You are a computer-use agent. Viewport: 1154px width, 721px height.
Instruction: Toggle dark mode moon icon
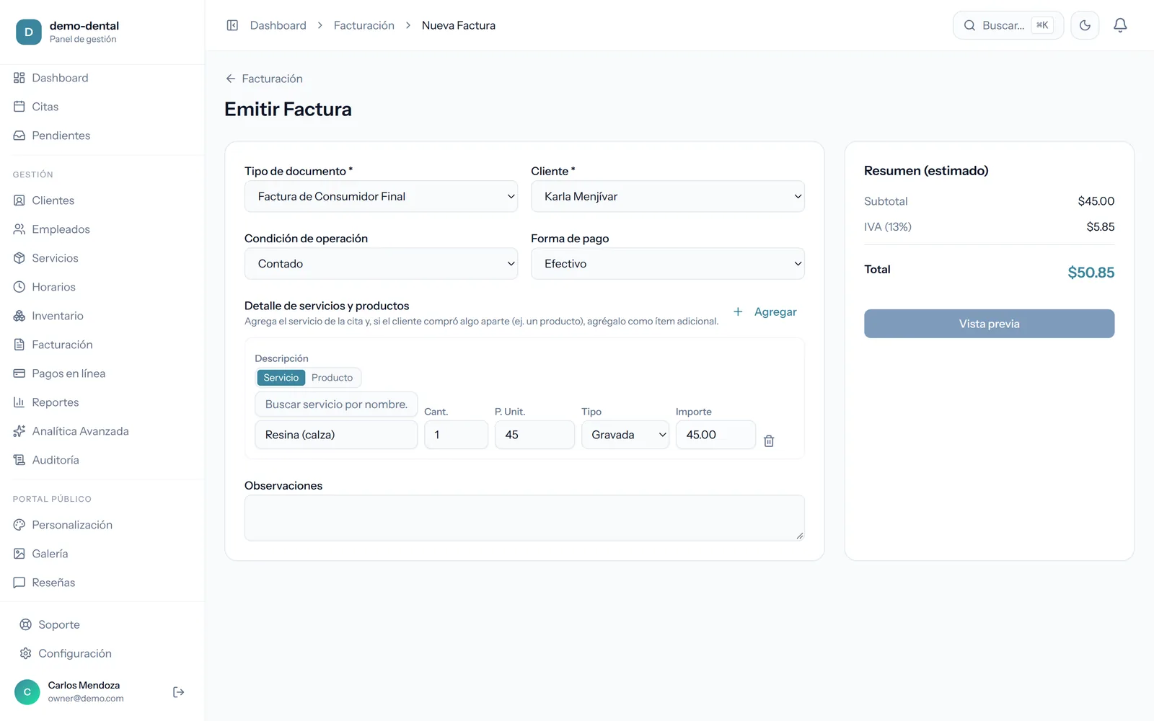pyautogui.click(x=1085, y=25)
